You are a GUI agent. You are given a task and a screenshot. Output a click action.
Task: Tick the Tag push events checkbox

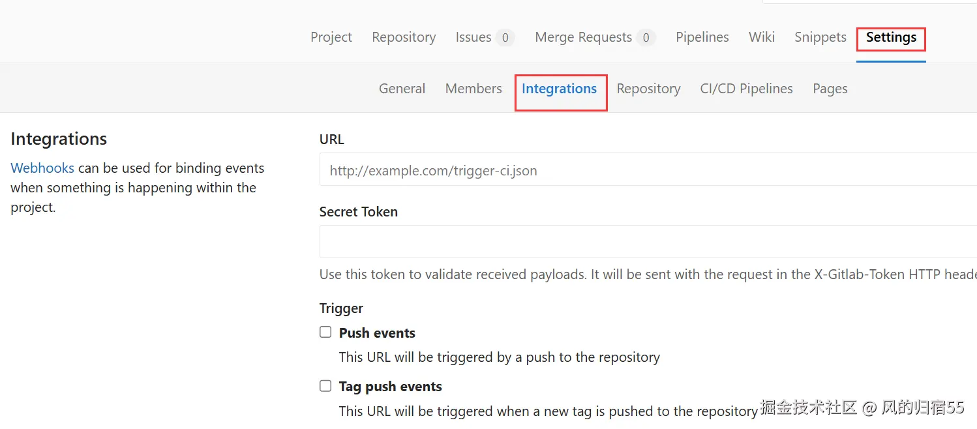(x=325, y=386)
